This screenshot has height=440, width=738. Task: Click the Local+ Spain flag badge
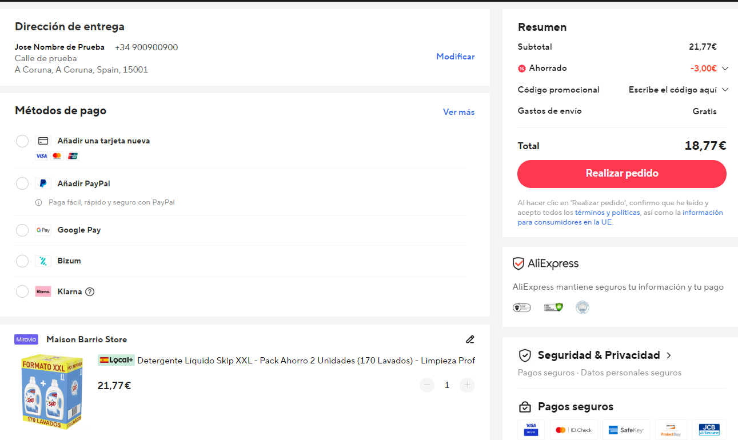coord(116,360)
